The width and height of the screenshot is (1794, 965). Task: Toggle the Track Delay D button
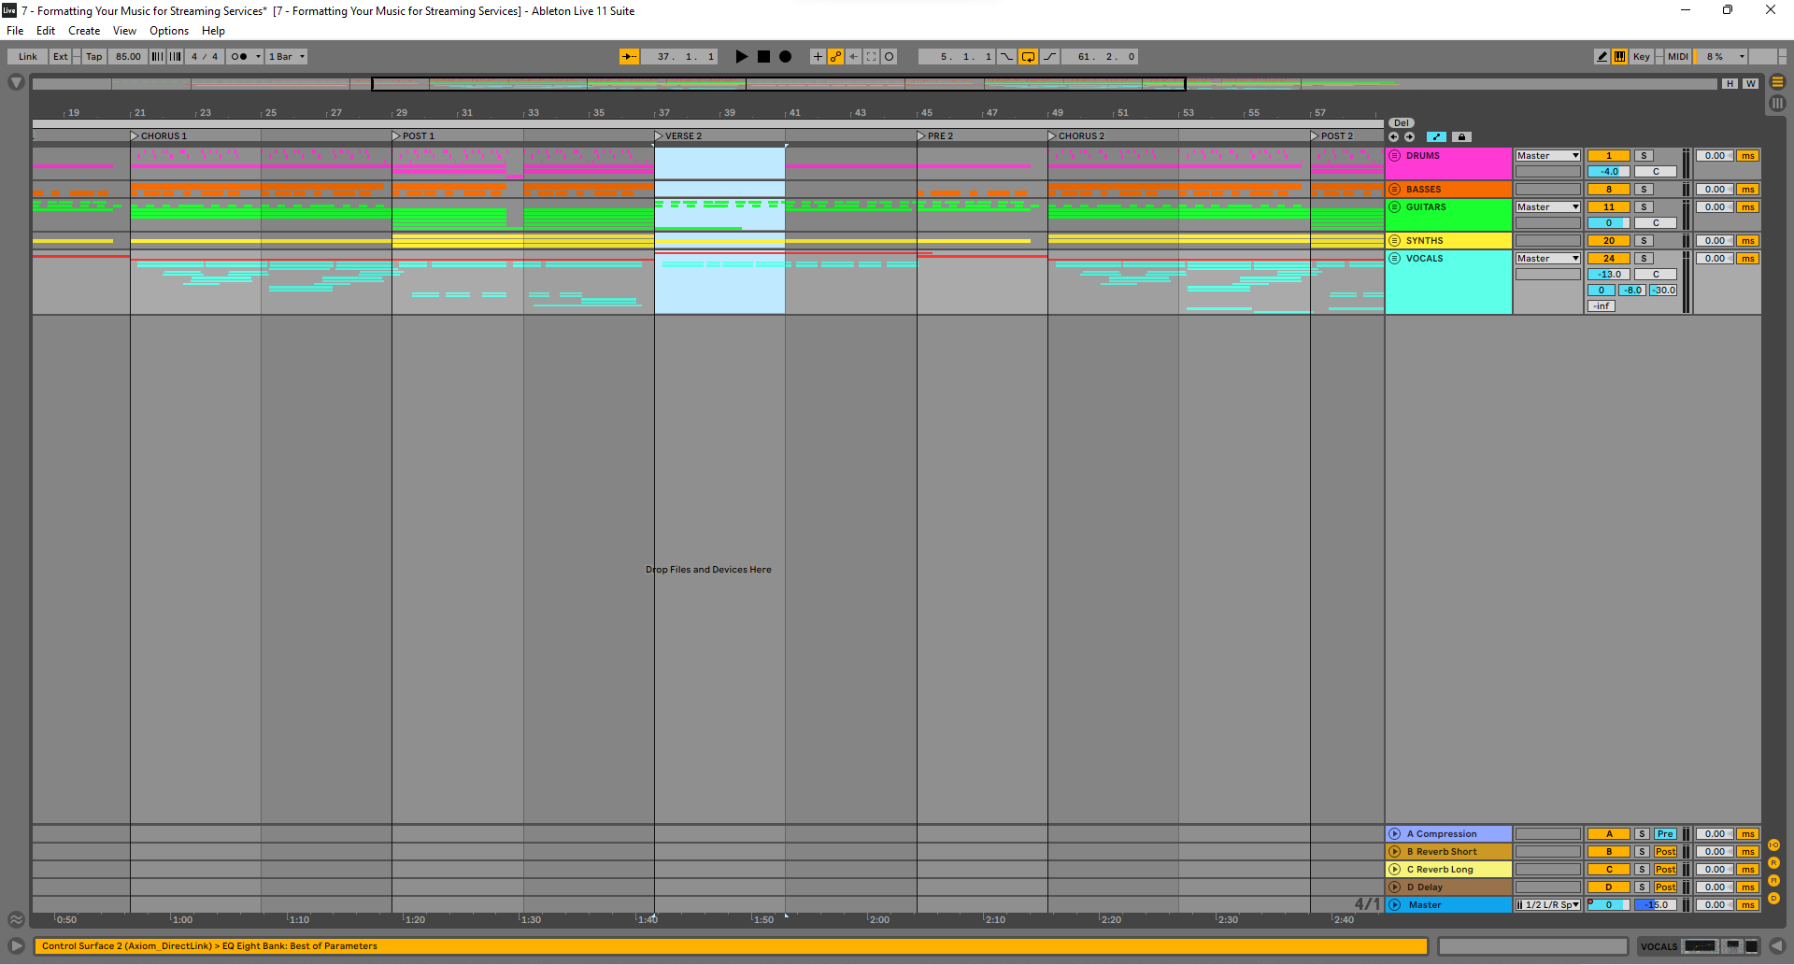point(1773,899)
